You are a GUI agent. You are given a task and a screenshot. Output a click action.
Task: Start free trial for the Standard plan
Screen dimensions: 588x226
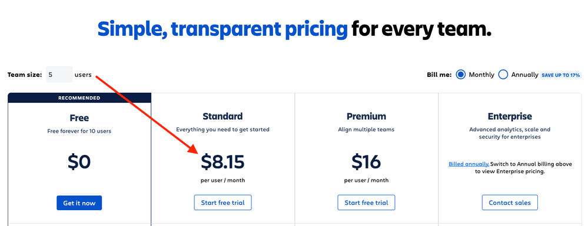(222, 203)
